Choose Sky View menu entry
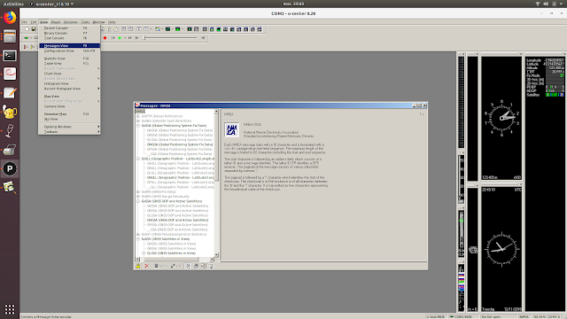Screen dimensions: 567x319 (69, 119)
